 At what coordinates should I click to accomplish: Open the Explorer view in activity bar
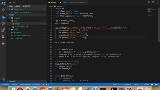pos(3,3)
